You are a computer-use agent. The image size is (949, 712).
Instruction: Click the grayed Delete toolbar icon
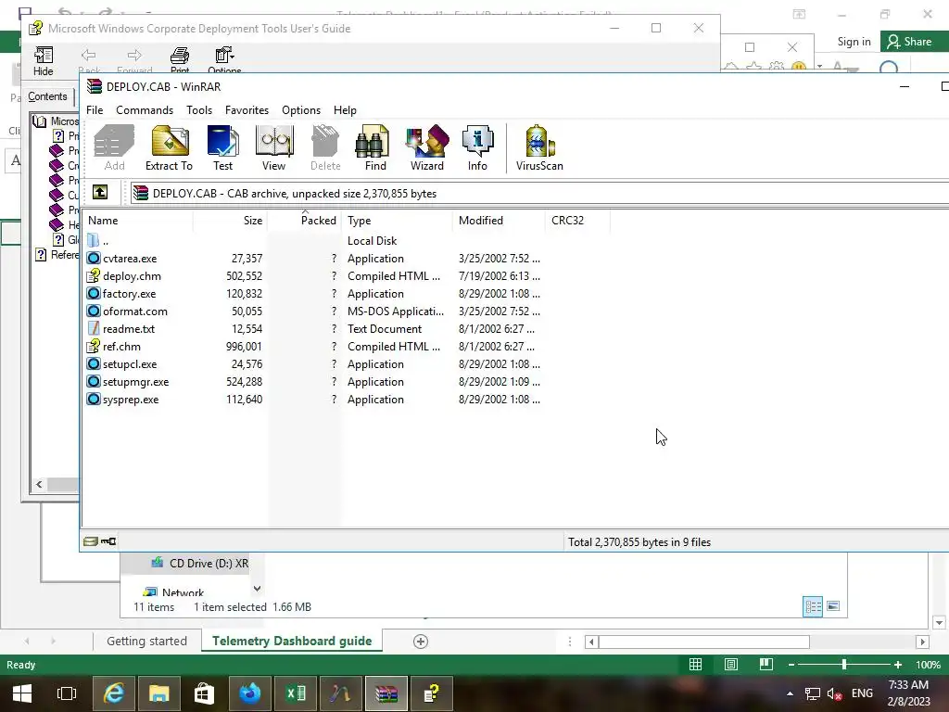click(x=325, y=148)
